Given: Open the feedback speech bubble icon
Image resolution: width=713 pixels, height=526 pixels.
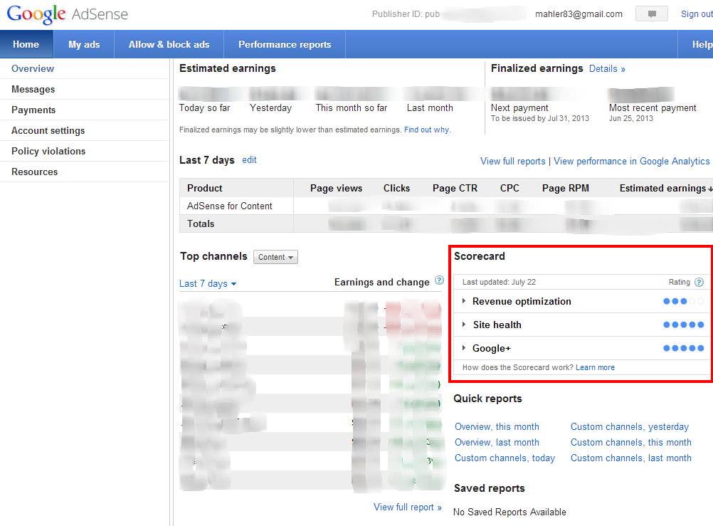Looking at the screenshot, I should 651,14.
